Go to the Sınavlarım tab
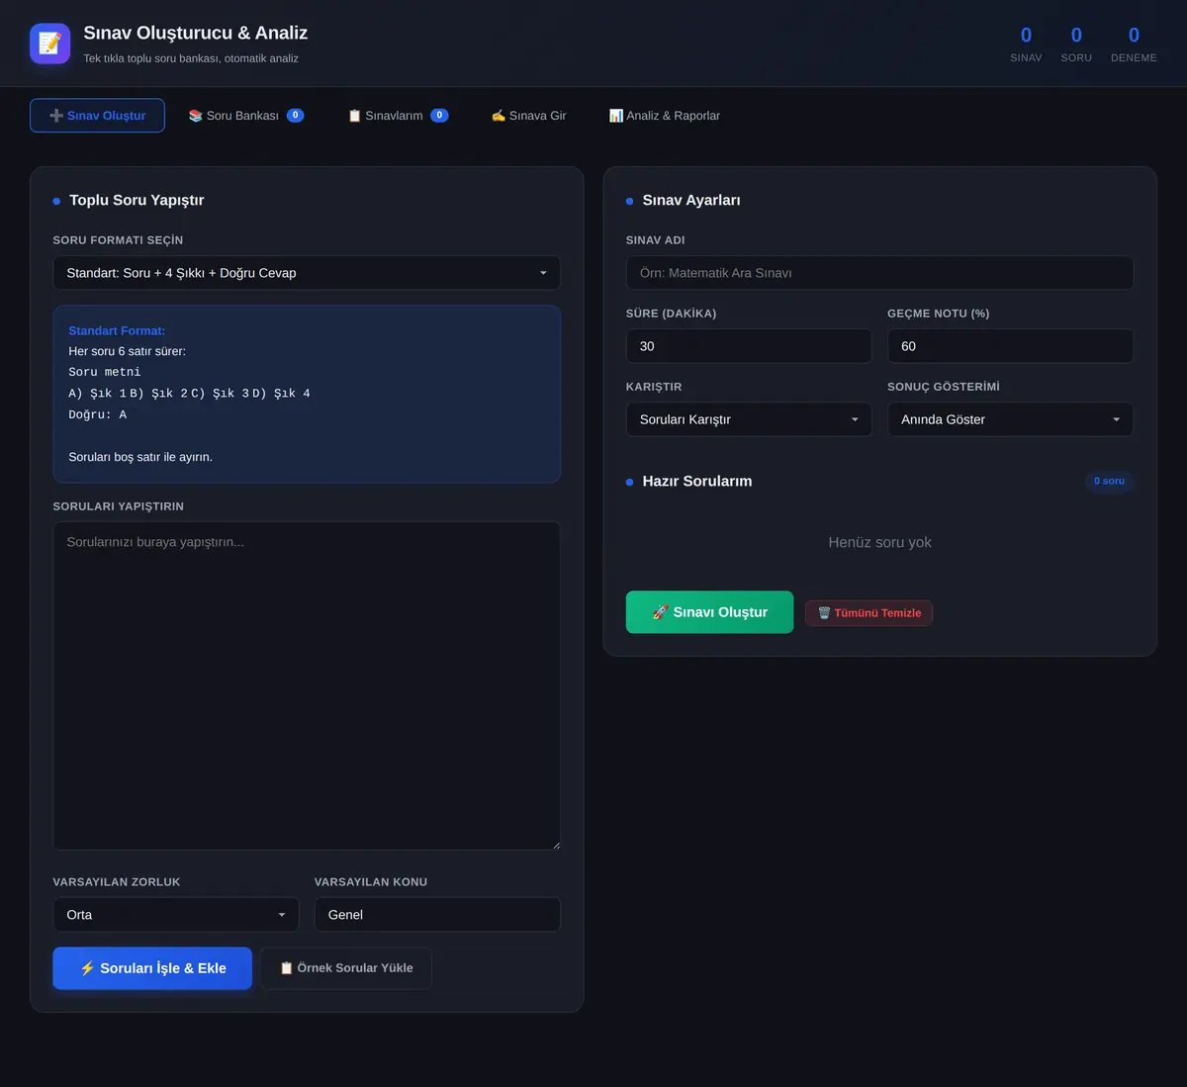This screenshot has width=1187, height=1087. tap(398, 116)
